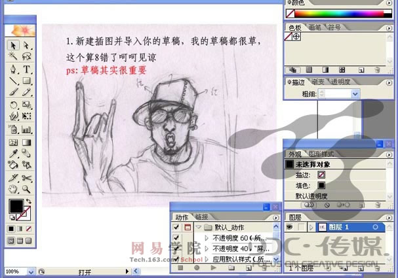Click the Stop button in Actions panel

pos(180,268)
